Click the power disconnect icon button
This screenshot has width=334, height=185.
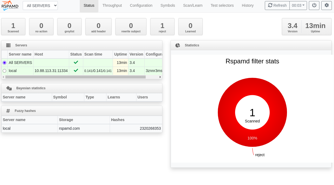click(x=314, y=5)
